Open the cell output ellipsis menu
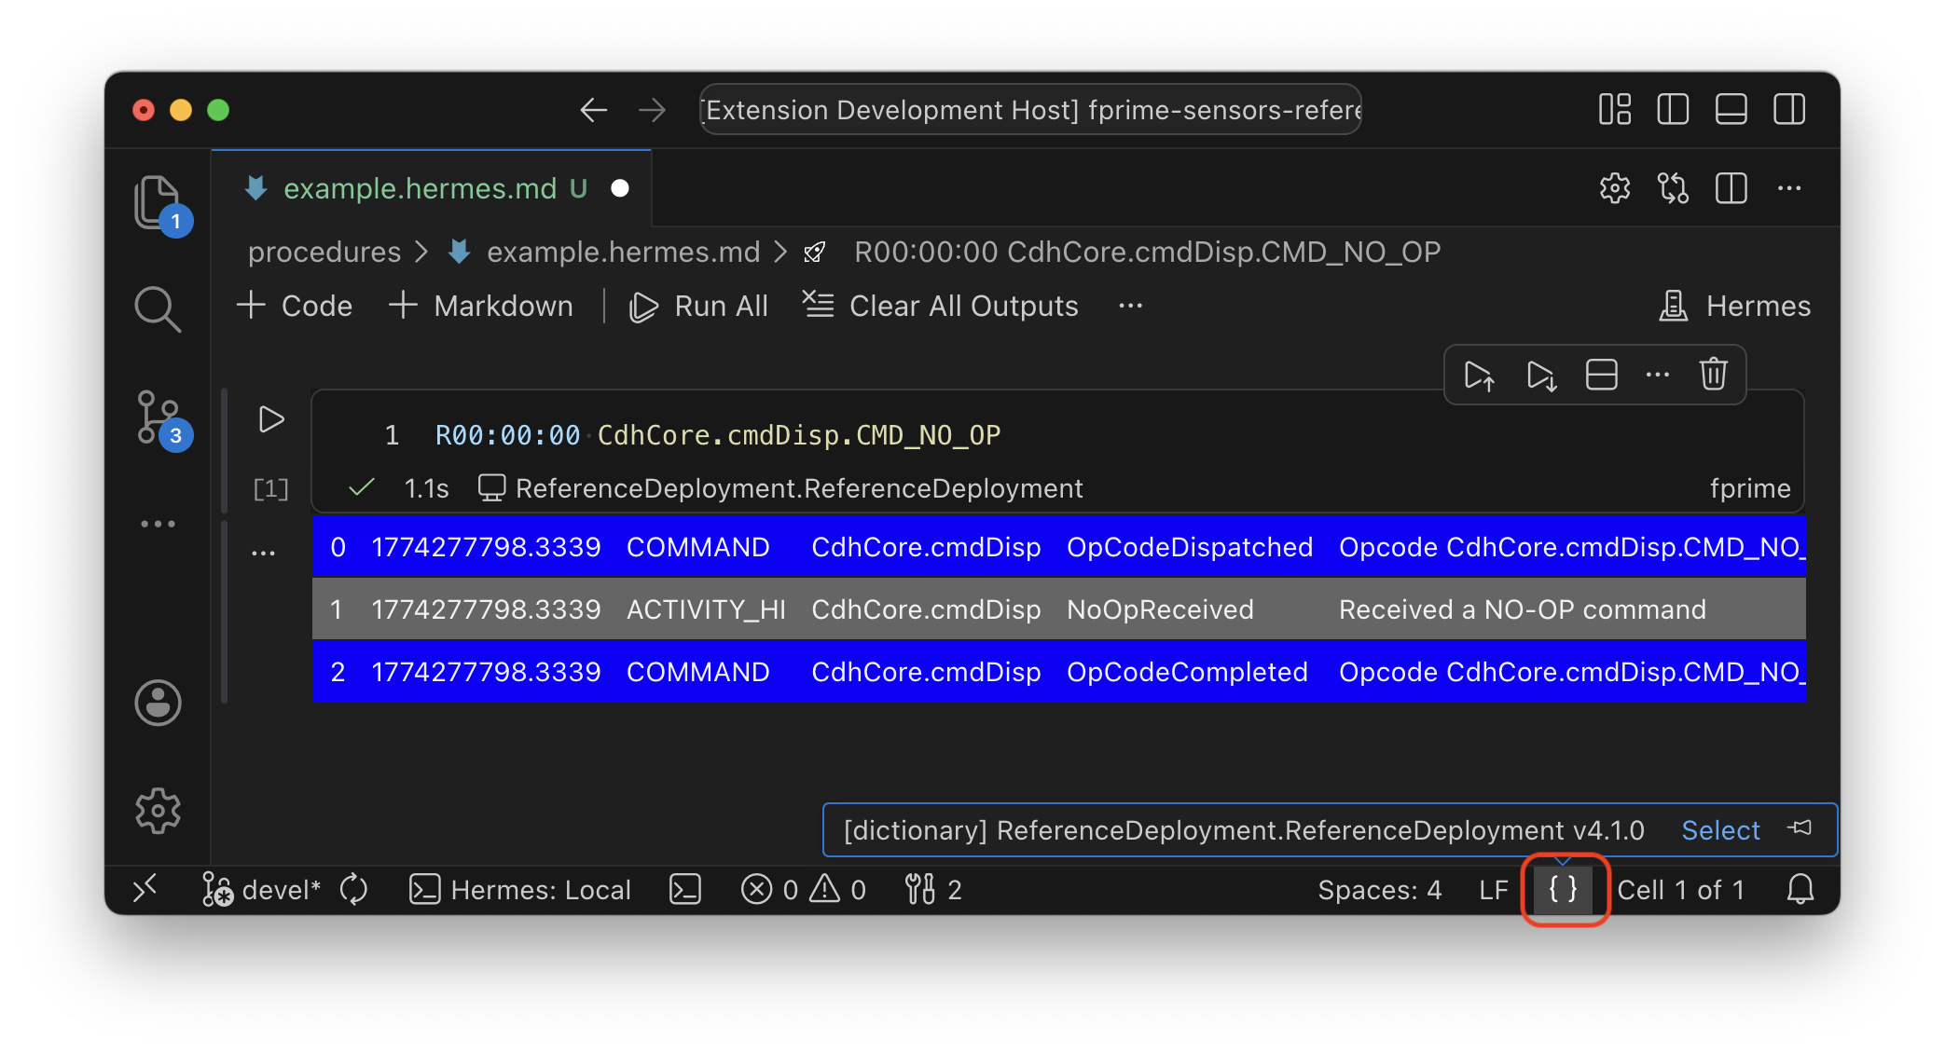The image size is (1945, 1053). pyautogui.click(x=264, y=553)
